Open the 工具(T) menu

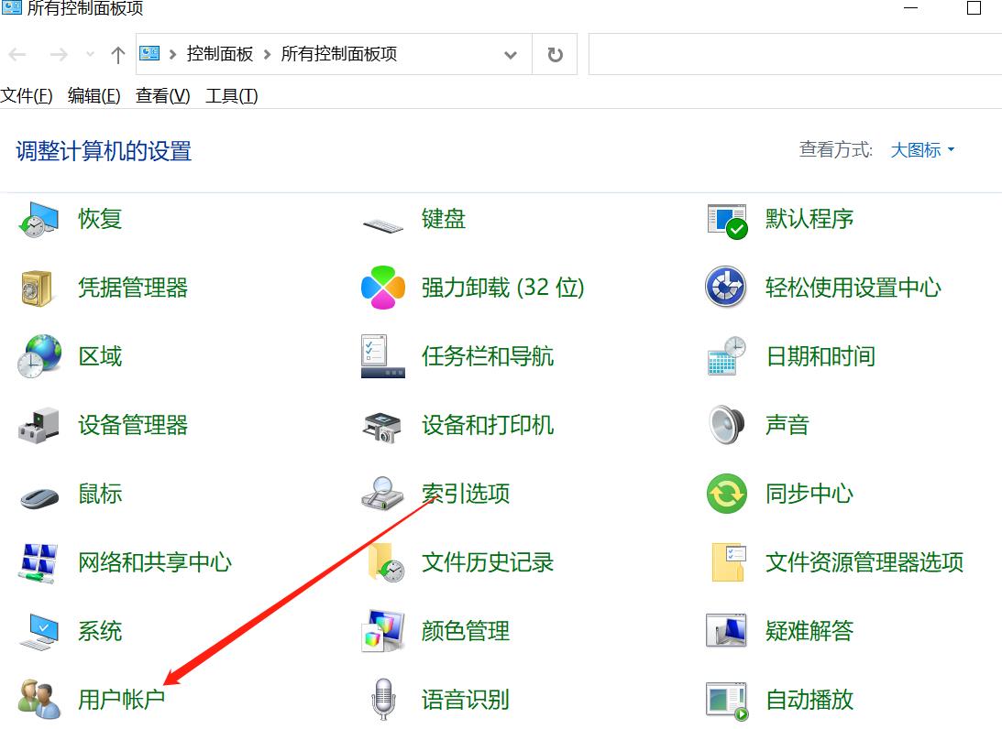click(231, 96)
